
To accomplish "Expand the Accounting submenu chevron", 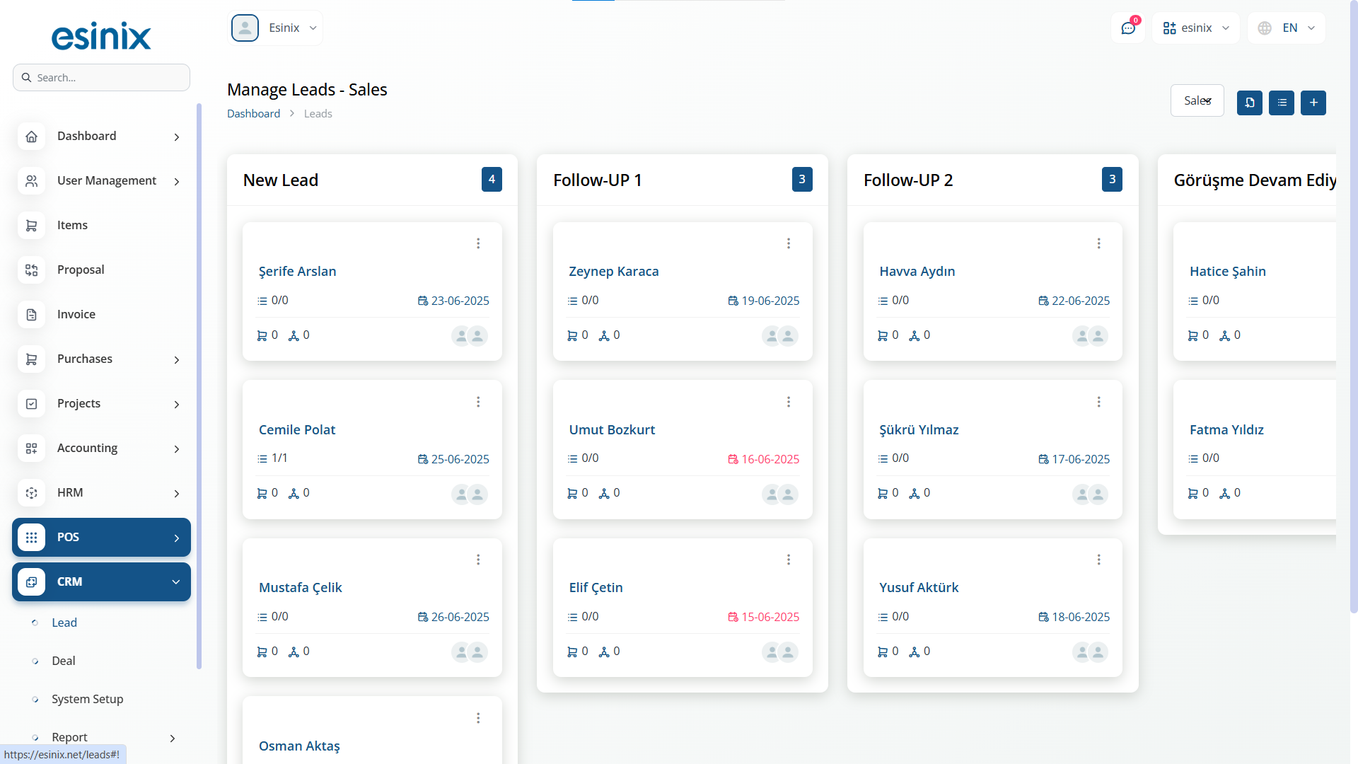I will [177, 449].
